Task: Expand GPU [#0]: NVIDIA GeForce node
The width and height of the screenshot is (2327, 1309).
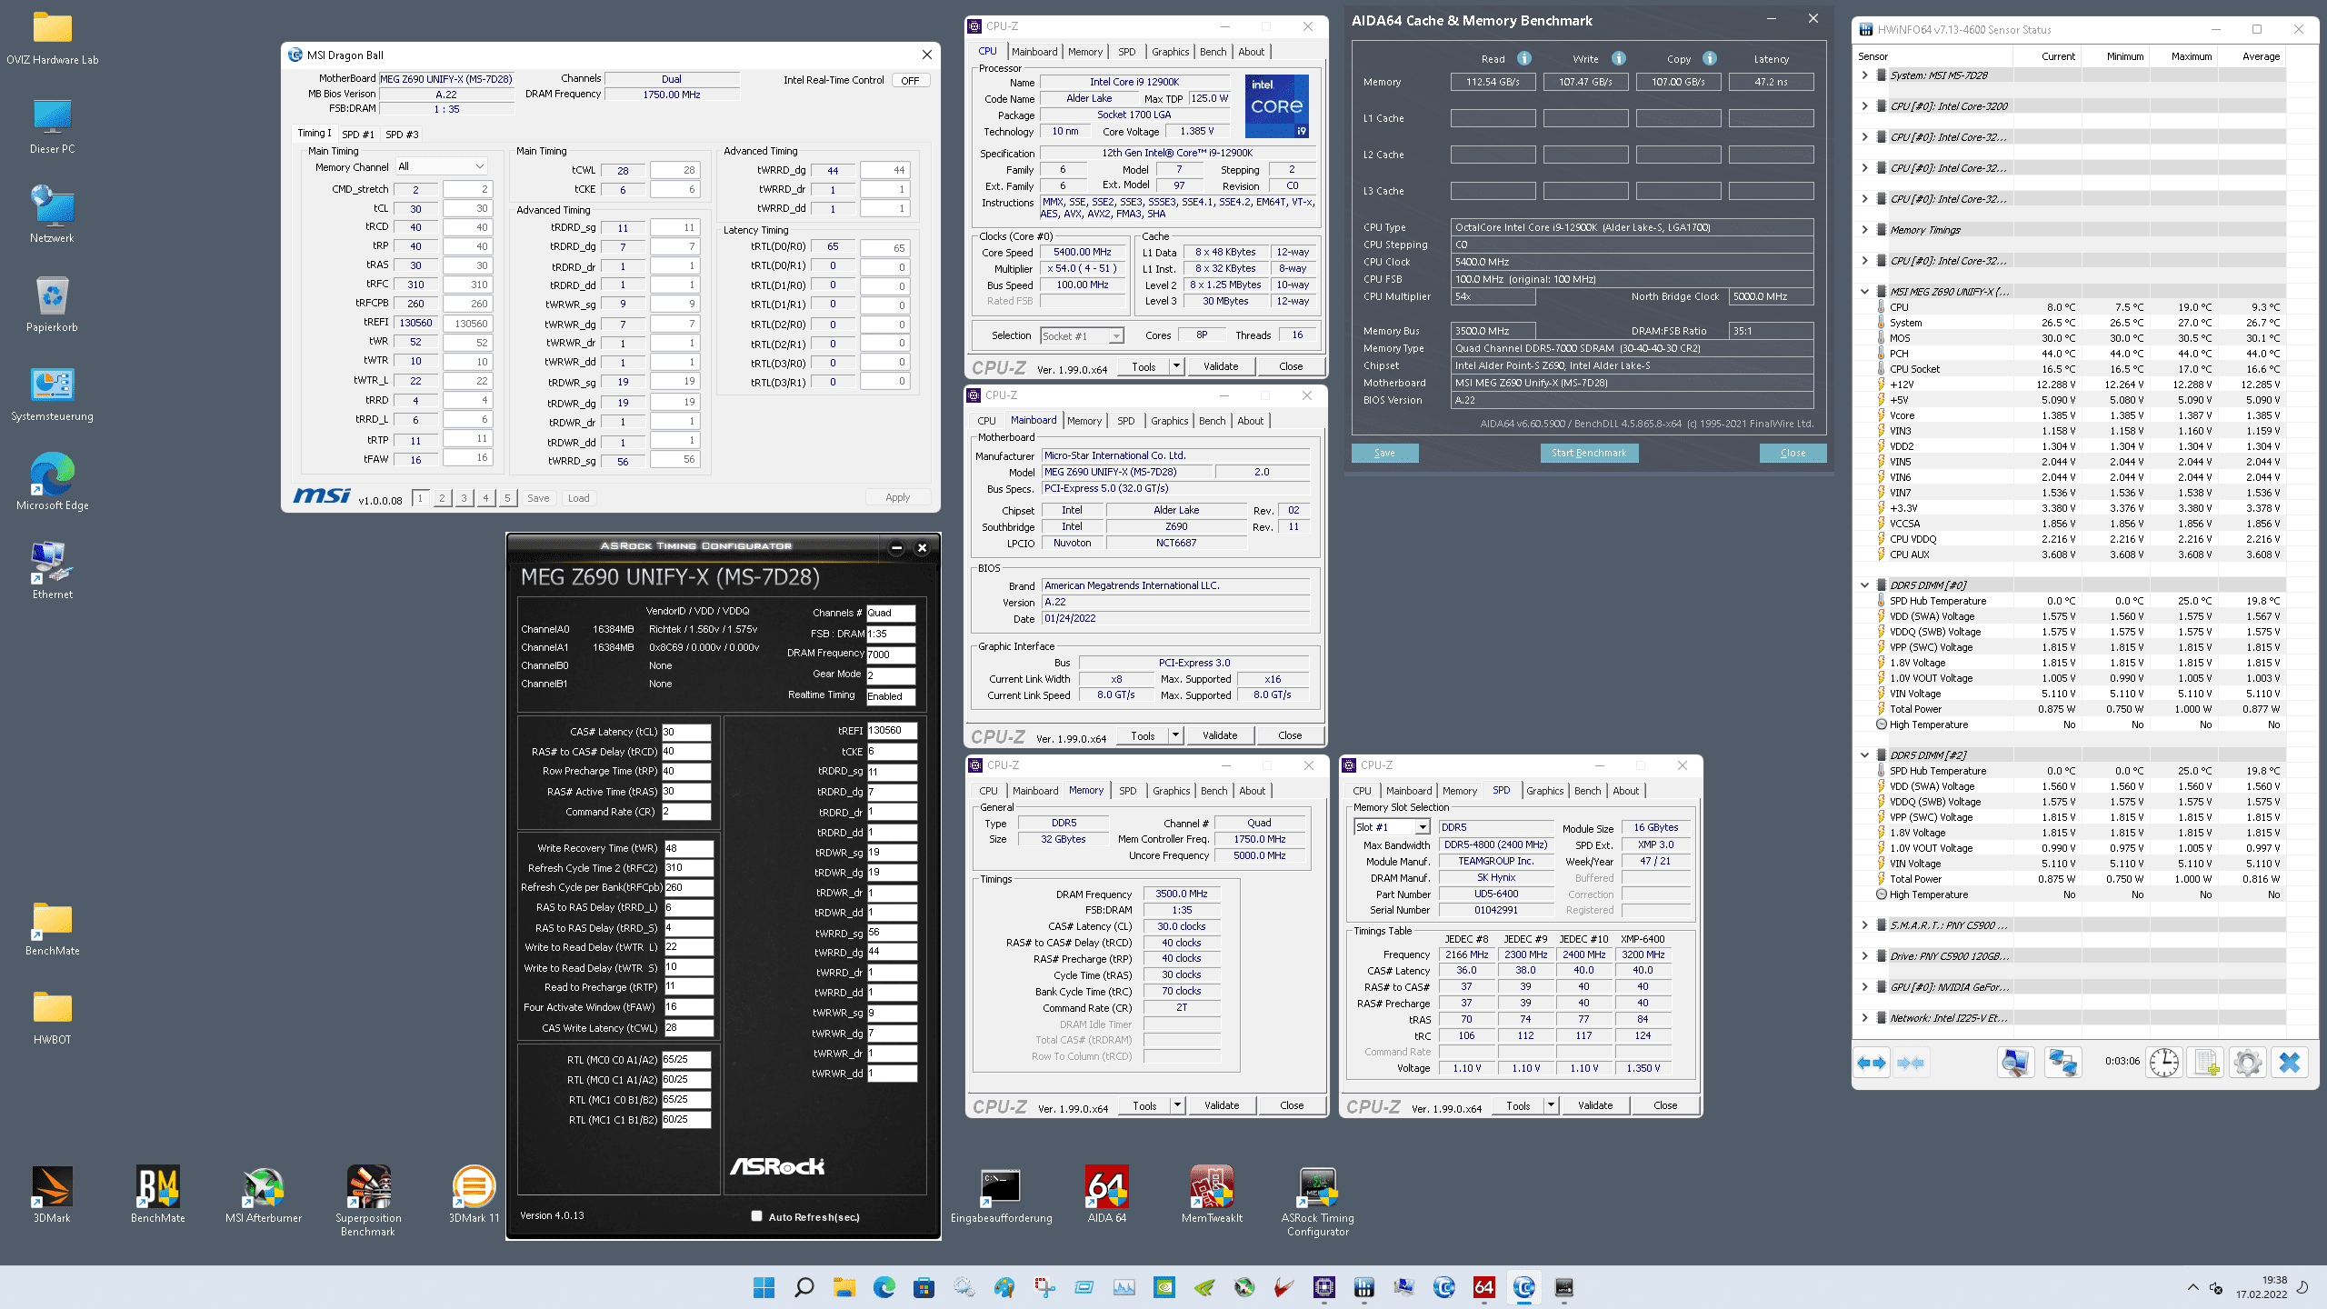Action: [1865, 987]
